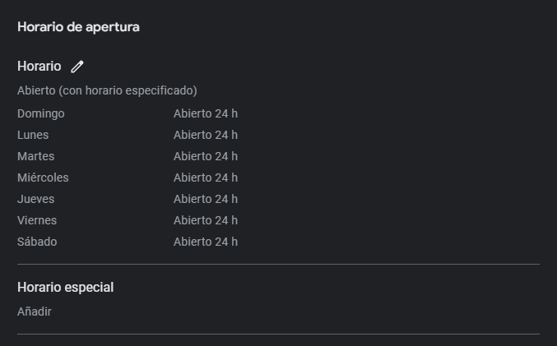Select the Miércoles row label
The image size is (557, 346).
point(43,178)
